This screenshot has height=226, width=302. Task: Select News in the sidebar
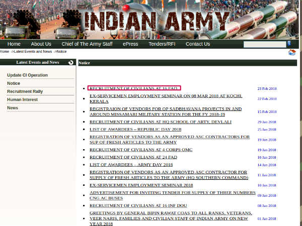point(13,108)
